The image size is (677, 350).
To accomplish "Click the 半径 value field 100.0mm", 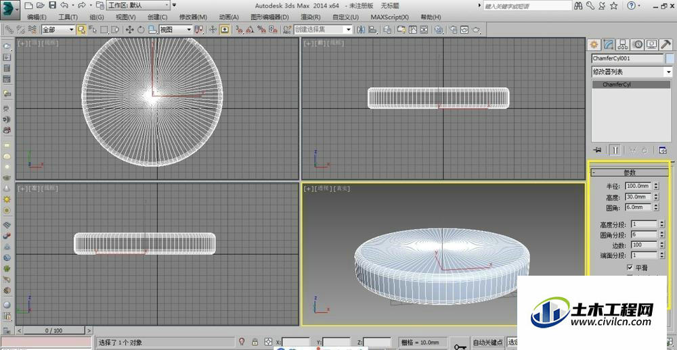I will tap(638, 186).
